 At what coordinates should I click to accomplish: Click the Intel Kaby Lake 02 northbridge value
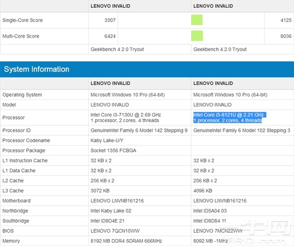pos(111,211)
